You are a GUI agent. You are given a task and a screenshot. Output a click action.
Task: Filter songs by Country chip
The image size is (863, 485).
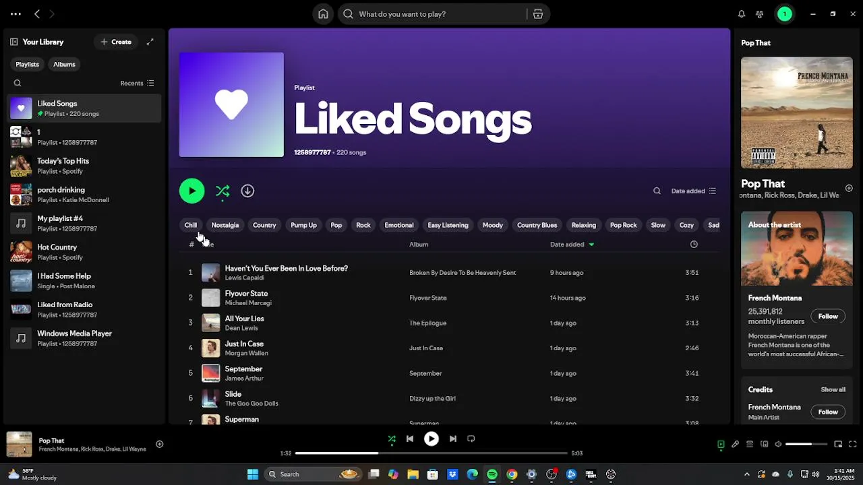(x=264, y=226)
